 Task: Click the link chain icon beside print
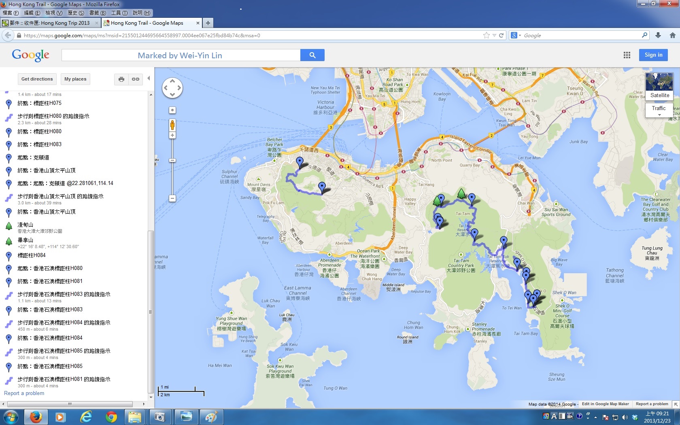tap(136, 79)
